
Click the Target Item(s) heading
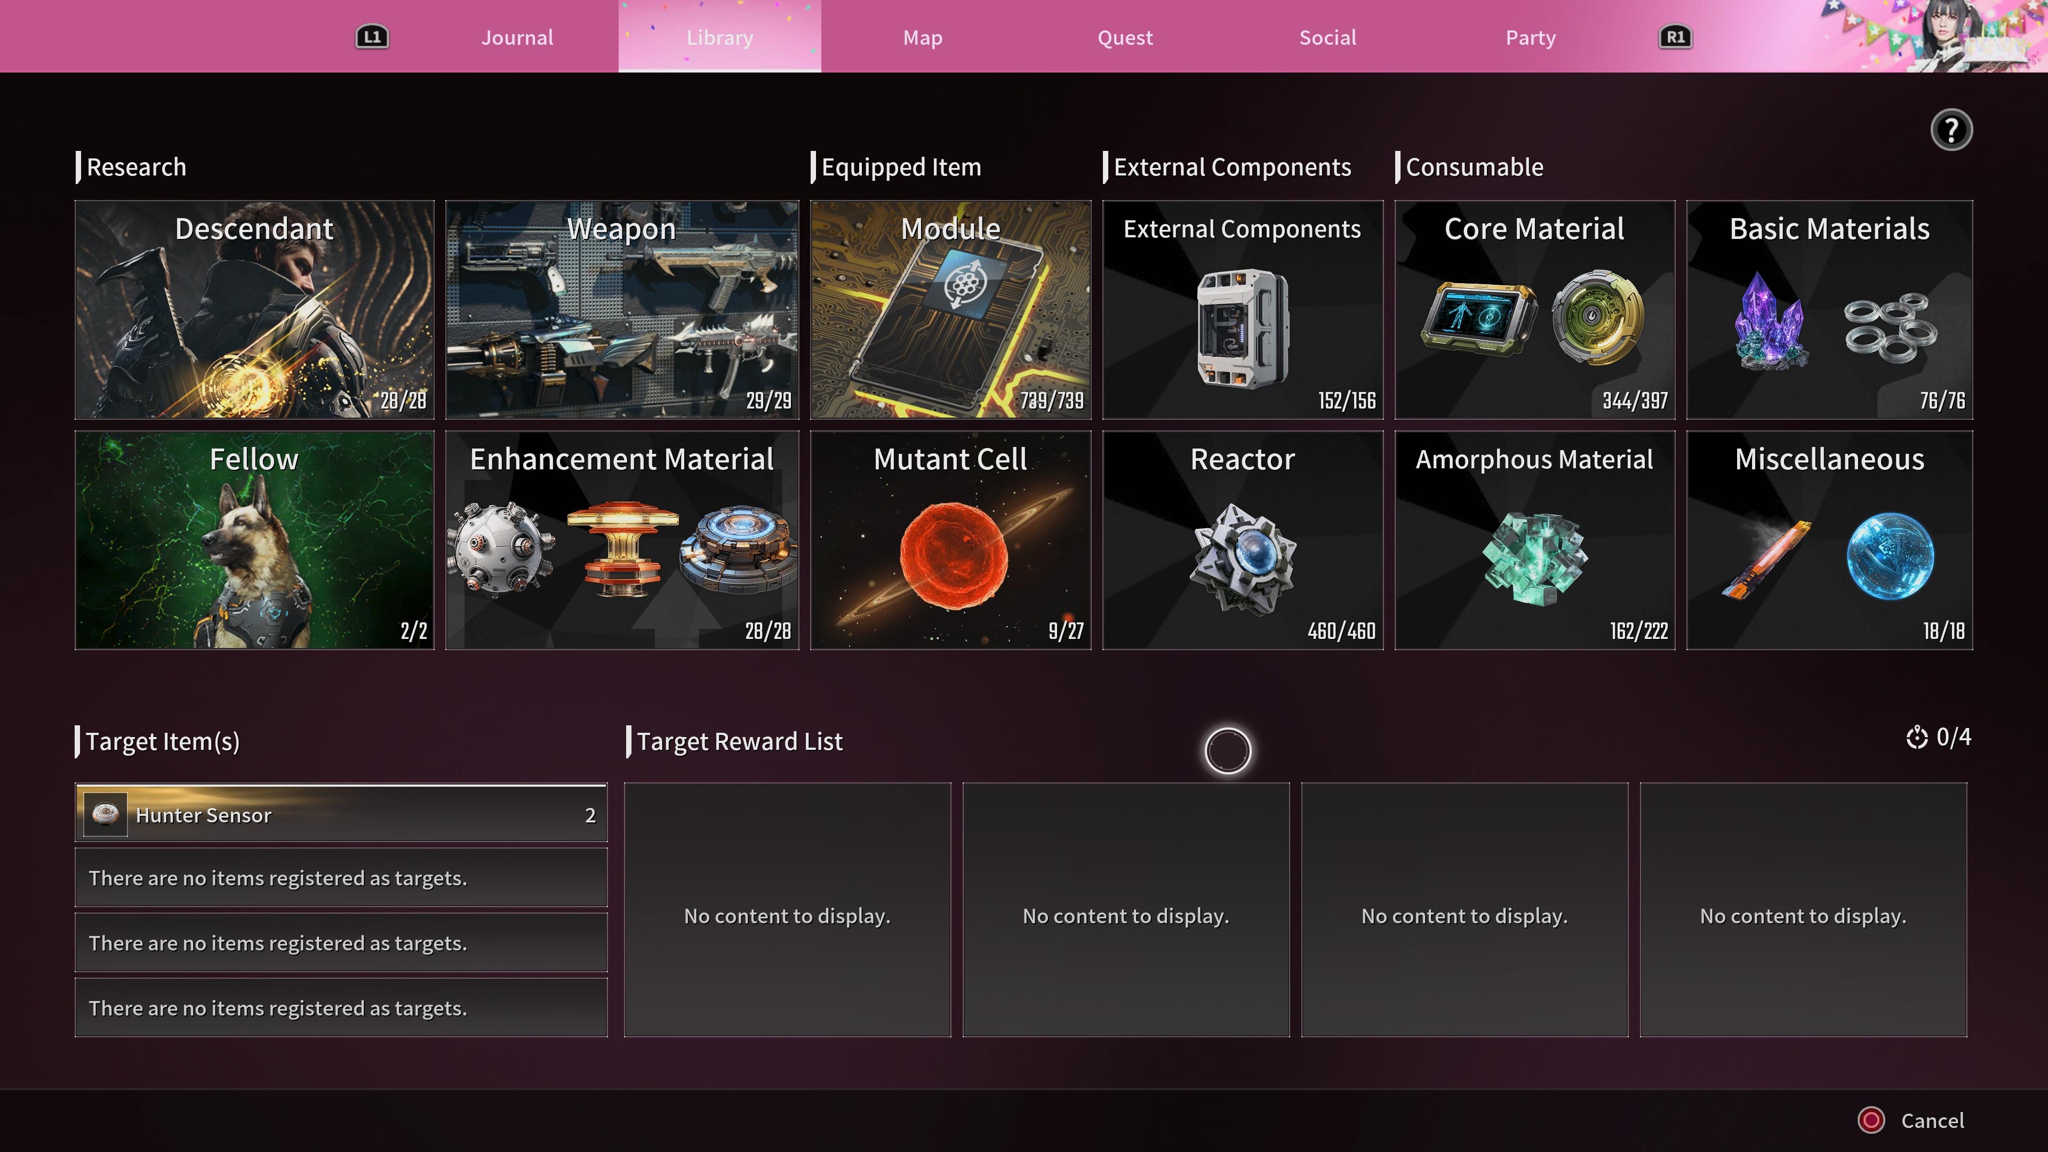click(162, 741)
